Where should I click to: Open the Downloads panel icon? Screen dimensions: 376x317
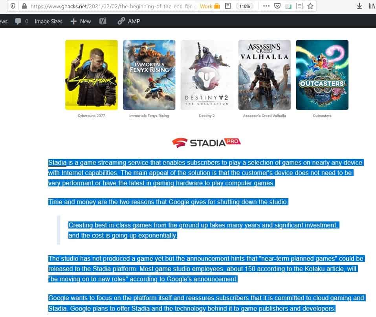click(x=359, y=6)
